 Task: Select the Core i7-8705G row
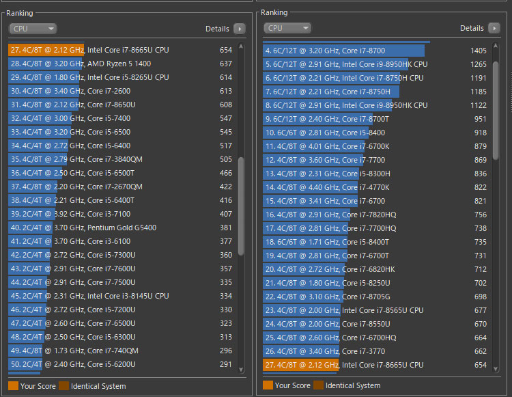point(376,297)
